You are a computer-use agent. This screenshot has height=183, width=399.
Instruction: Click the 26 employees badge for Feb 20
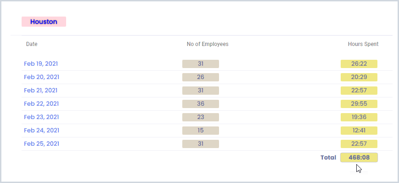[201, 77]
